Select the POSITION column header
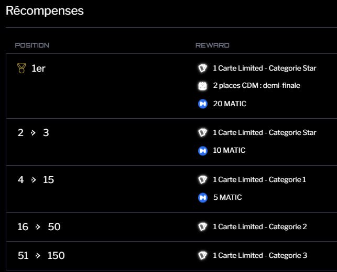The width and height of the screenshot is (337, 272). pyautogui.click(x=32, y=46)
